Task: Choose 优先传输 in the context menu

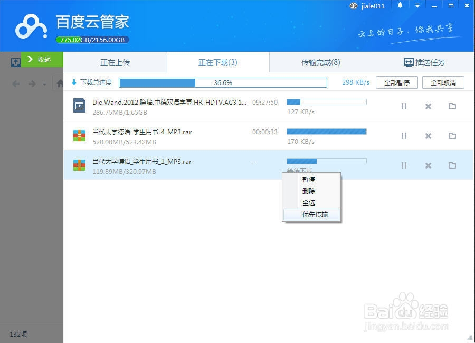Action: click(x=311, y=215)
